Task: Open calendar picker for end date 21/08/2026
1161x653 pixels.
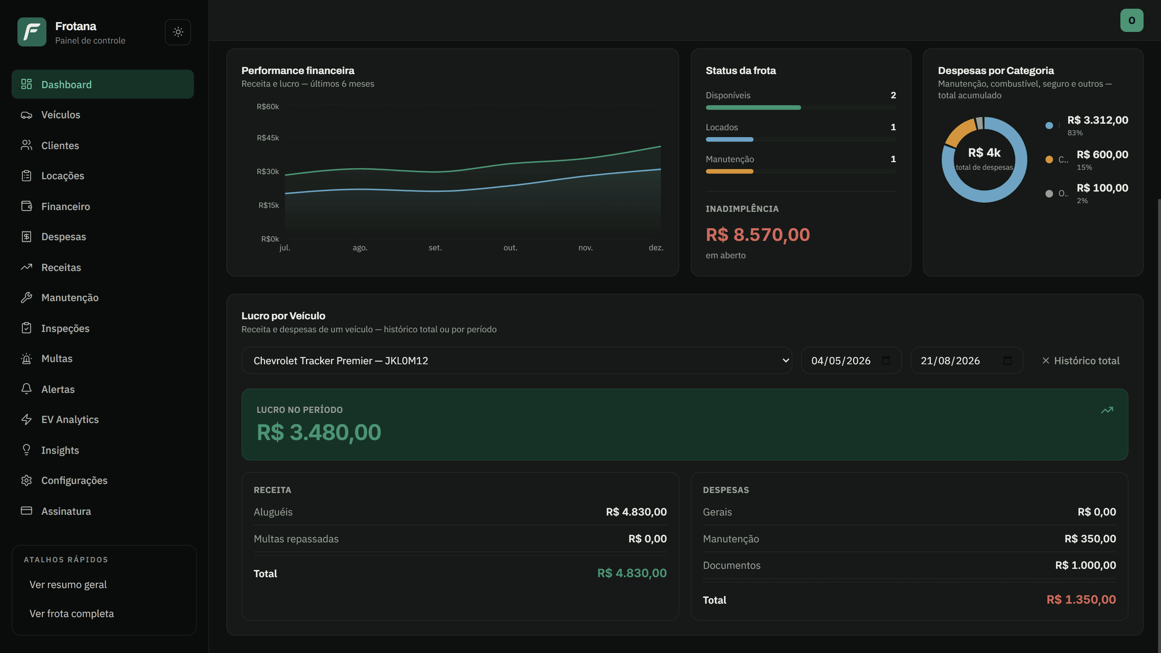Action: tap(1008, 361)
